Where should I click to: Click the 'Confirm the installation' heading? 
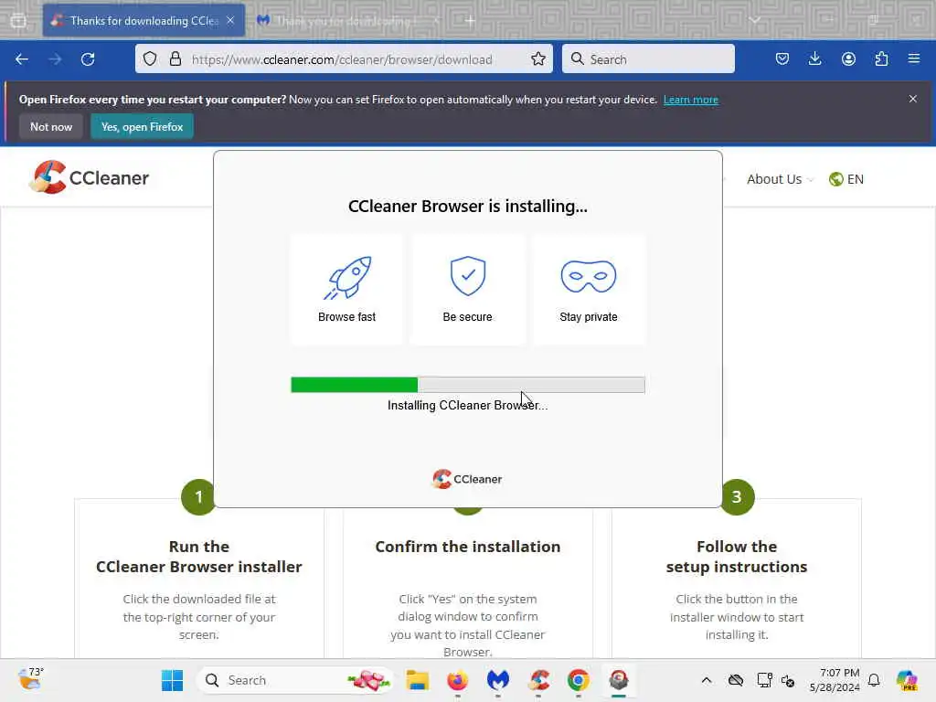tap(467, 547)
